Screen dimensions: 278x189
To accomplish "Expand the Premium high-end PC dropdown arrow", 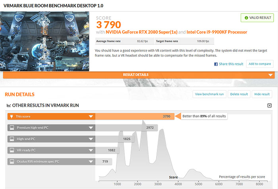I will click(x=91, y=128).
